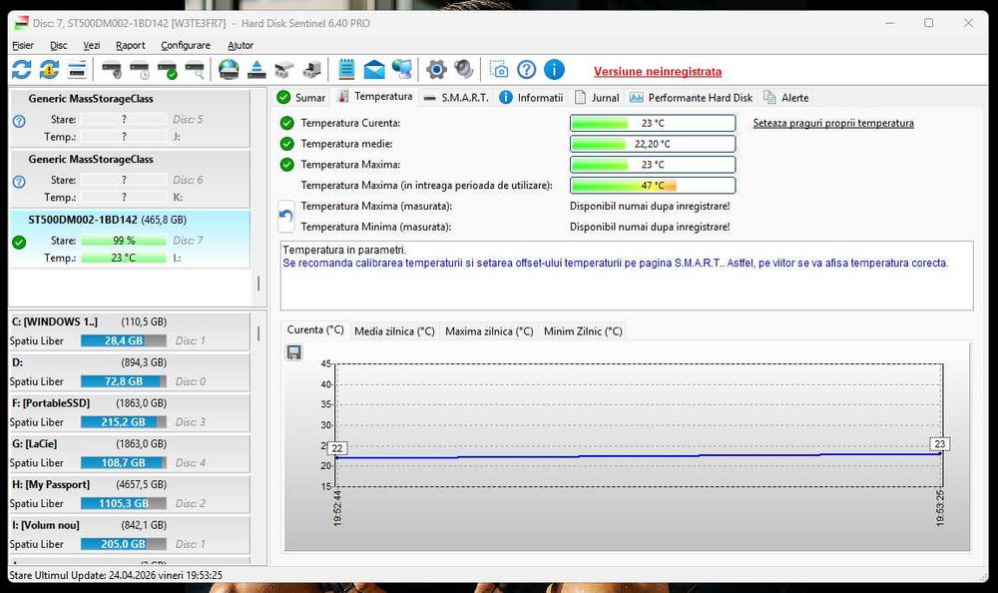Click the floppy disk save icon above graph
998x593 pixels.
294,352
